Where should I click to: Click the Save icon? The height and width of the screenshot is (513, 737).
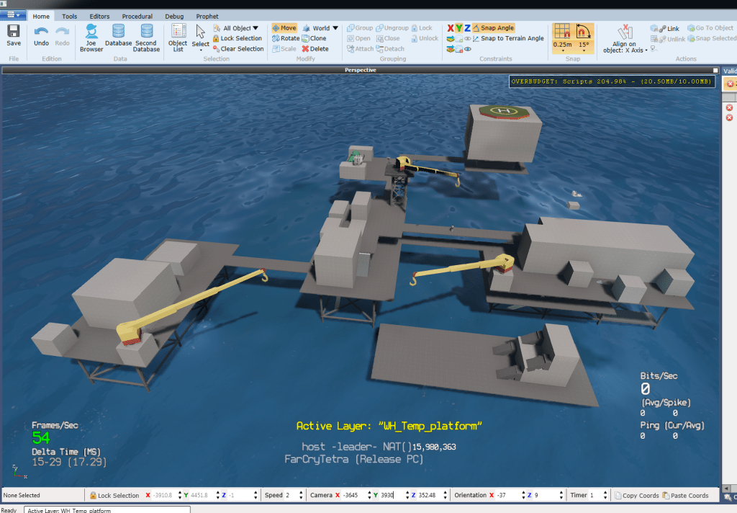(14, 36)
